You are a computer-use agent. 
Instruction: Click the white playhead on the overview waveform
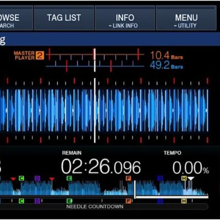pyautogui.click(x=135, y=190)
